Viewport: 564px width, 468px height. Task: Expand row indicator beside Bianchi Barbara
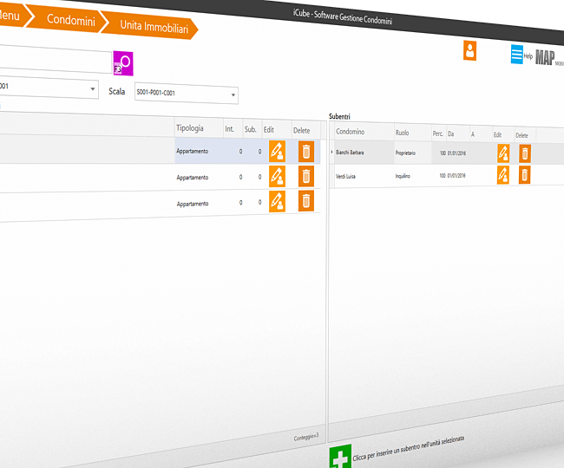pyautogui.click(x=331, y=152)
